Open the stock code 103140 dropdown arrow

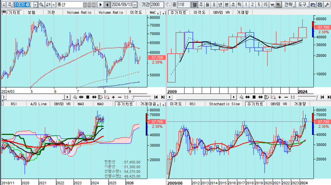(x=35, y=4)
